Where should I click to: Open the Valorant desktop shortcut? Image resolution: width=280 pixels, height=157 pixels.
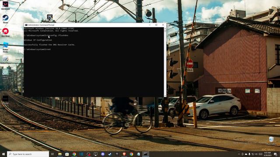click(x=5, y=5)
